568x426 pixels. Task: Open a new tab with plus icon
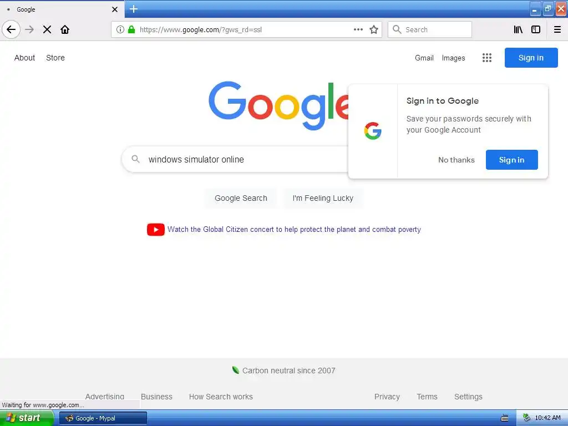point(134,9)
